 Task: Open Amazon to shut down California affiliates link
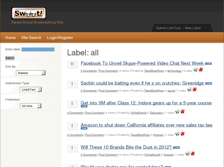(x=147, y=125)
